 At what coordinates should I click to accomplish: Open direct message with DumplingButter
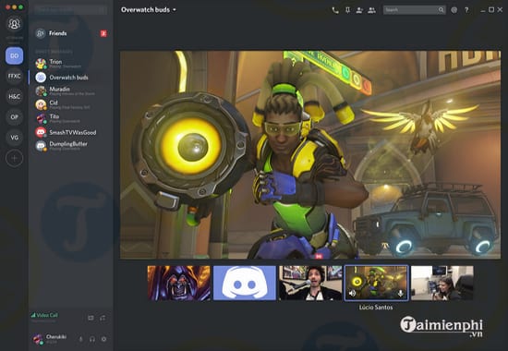pyautogui.click(x=70, y=146)
